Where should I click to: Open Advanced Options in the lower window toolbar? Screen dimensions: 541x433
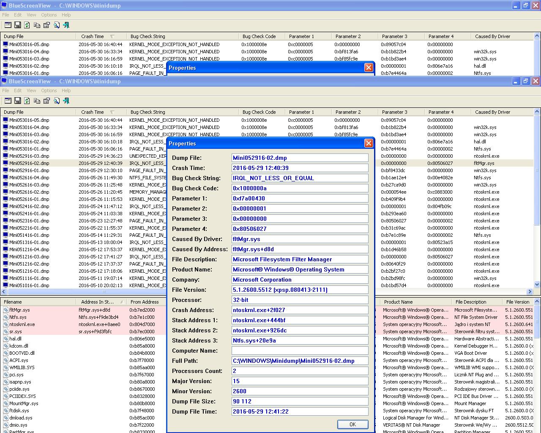pyautogui.click(x=8, y=101)
